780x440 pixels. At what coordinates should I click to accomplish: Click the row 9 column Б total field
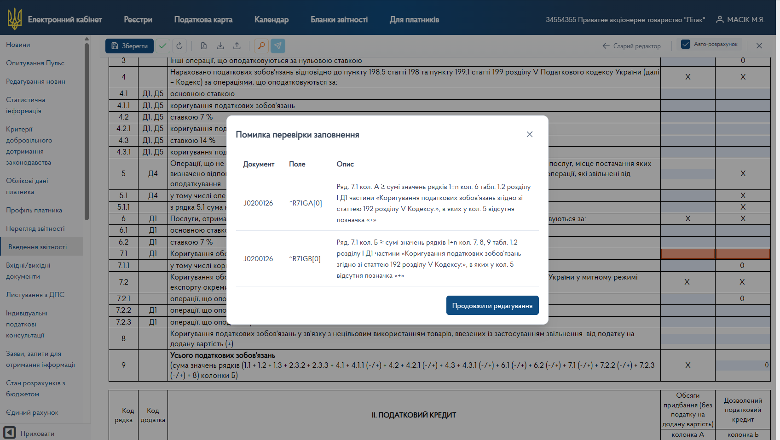pos(743,365)
